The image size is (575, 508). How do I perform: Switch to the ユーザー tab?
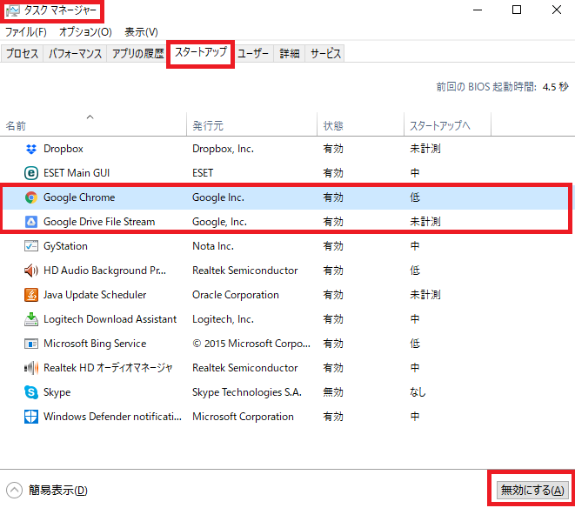(253, 54)
